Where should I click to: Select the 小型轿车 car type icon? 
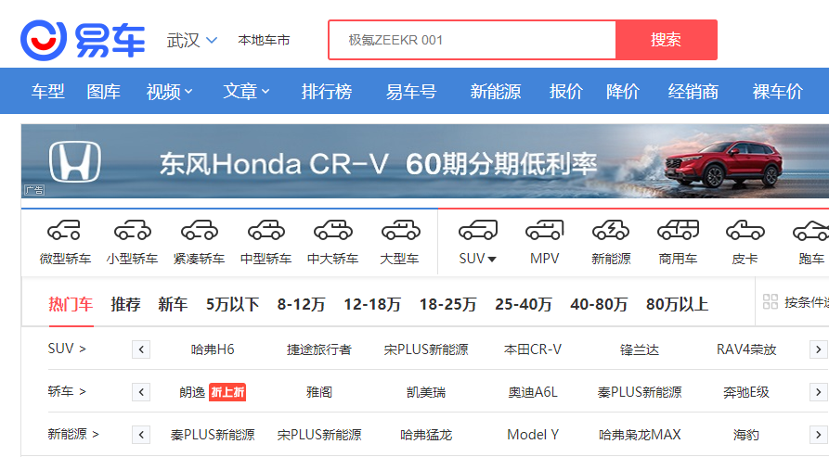click(x=132, y=231)
